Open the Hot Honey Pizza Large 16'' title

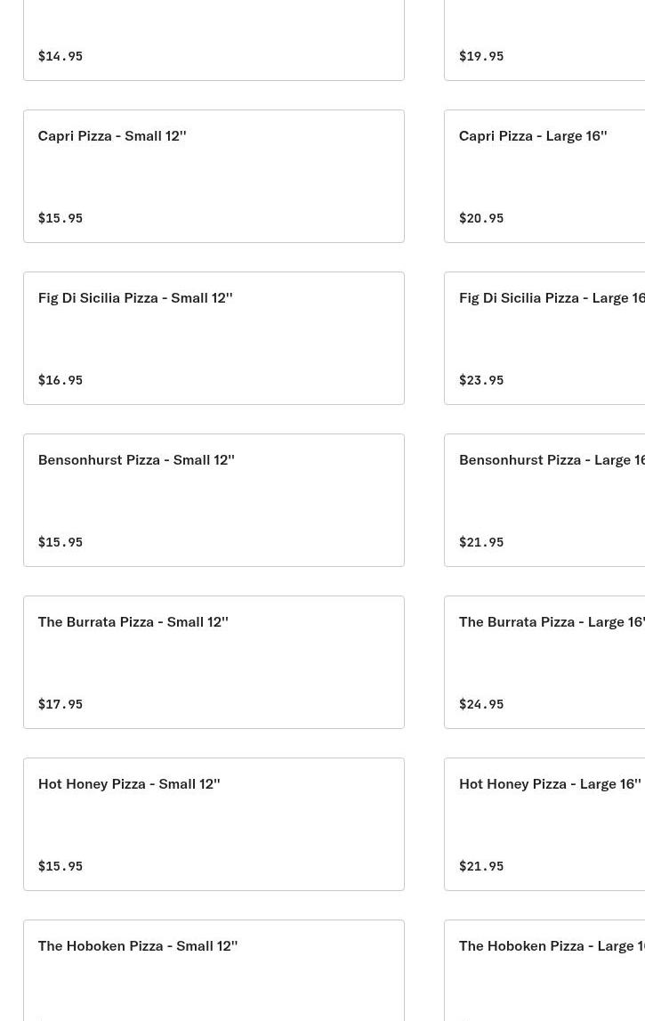[x=550, y=784]
